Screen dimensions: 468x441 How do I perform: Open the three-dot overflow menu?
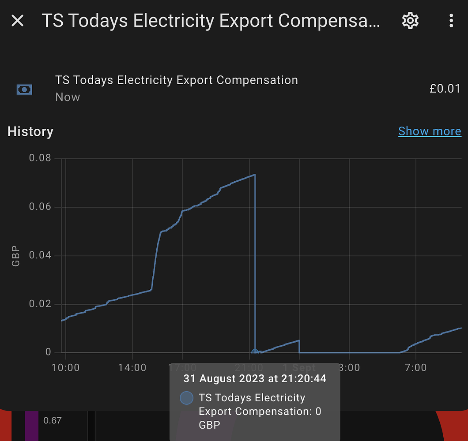point(451,20)
